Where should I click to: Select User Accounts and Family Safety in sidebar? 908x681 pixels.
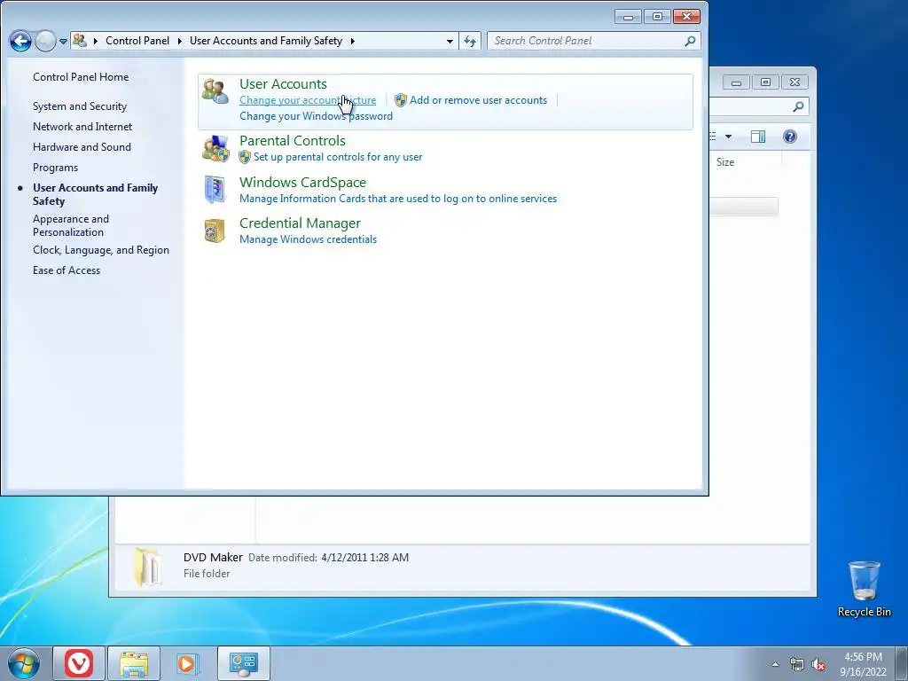click(x=95, y=194)
